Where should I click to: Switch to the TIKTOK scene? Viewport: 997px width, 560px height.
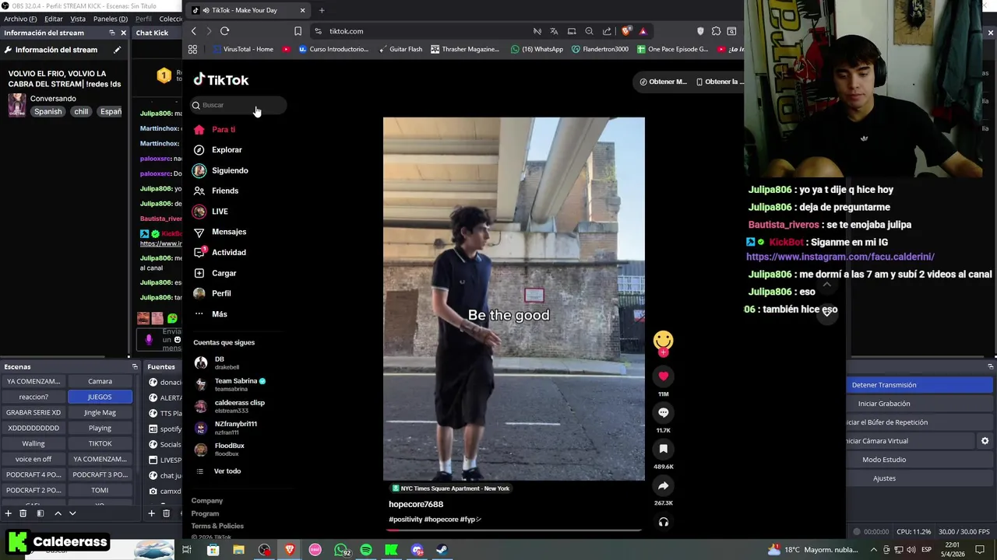tap(100, 443)
